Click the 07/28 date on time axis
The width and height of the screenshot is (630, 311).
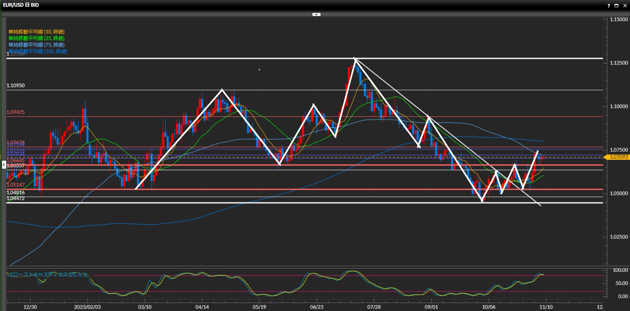click(x=374, y=307)
